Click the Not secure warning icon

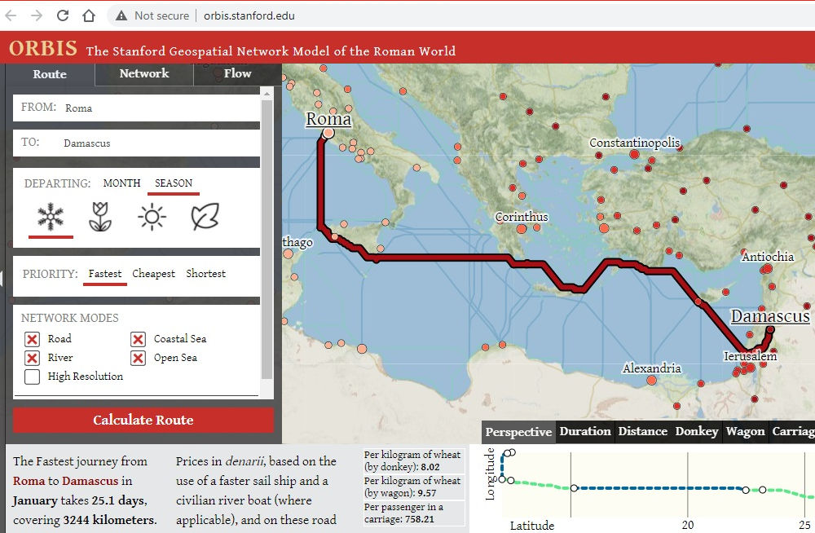121,15
